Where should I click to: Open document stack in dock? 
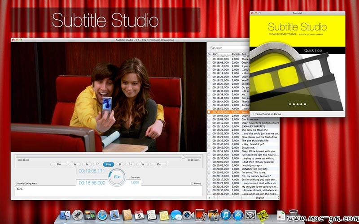pyautogui.click(x=281, y=215)
